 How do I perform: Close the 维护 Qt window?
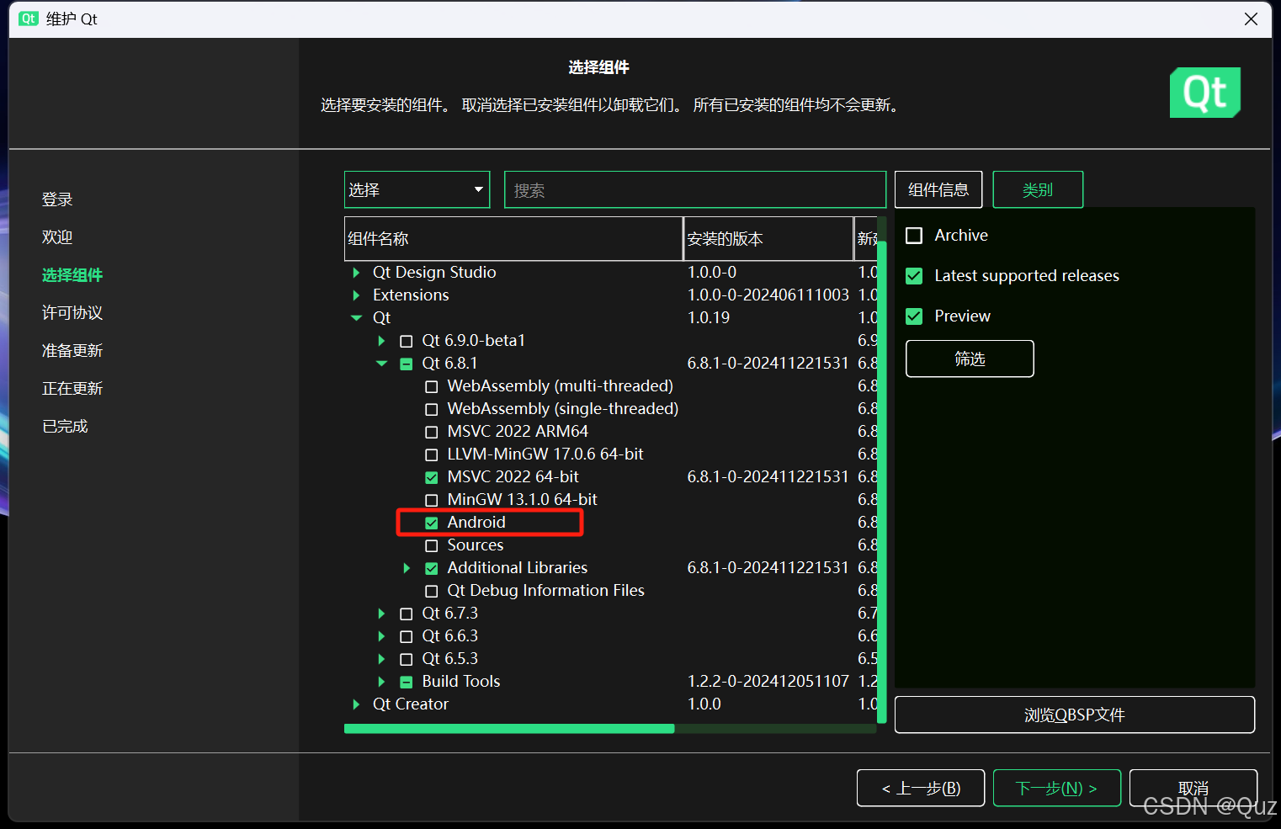1251,19
